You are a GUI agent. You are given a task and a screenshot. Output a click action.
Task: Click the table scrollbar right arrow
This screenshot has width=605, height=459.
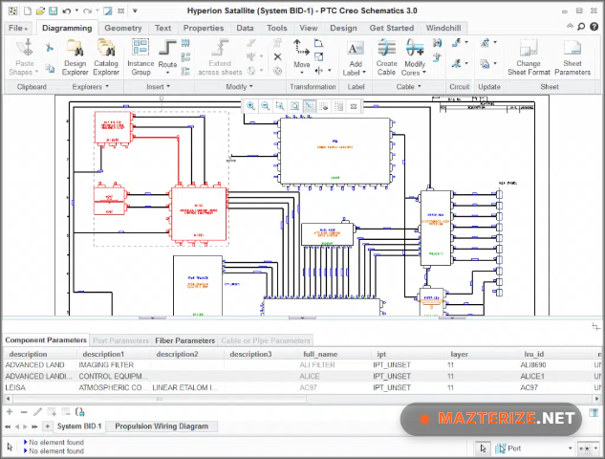click(596, 399)
